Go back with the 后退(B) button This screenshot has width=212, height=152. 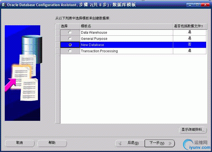(130, 143)
